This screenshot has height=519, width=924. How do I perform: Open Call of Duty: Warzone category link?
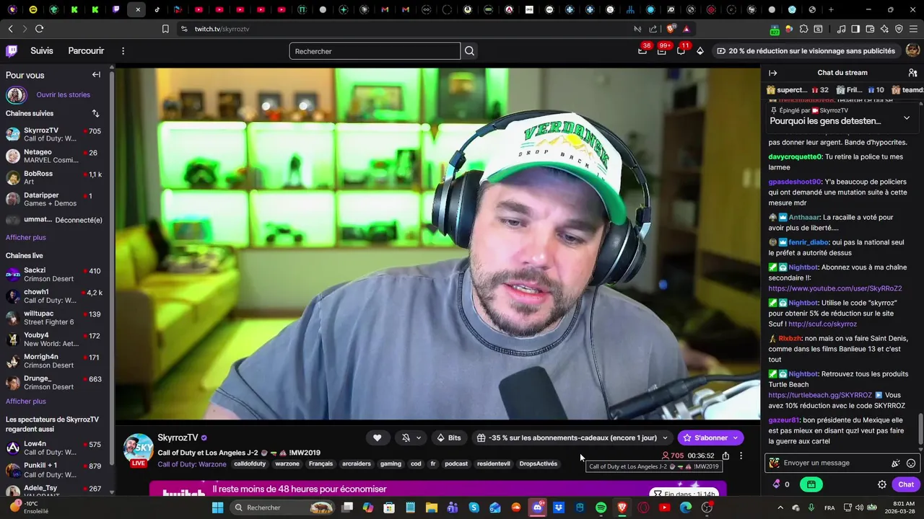[x=192, y=464]
